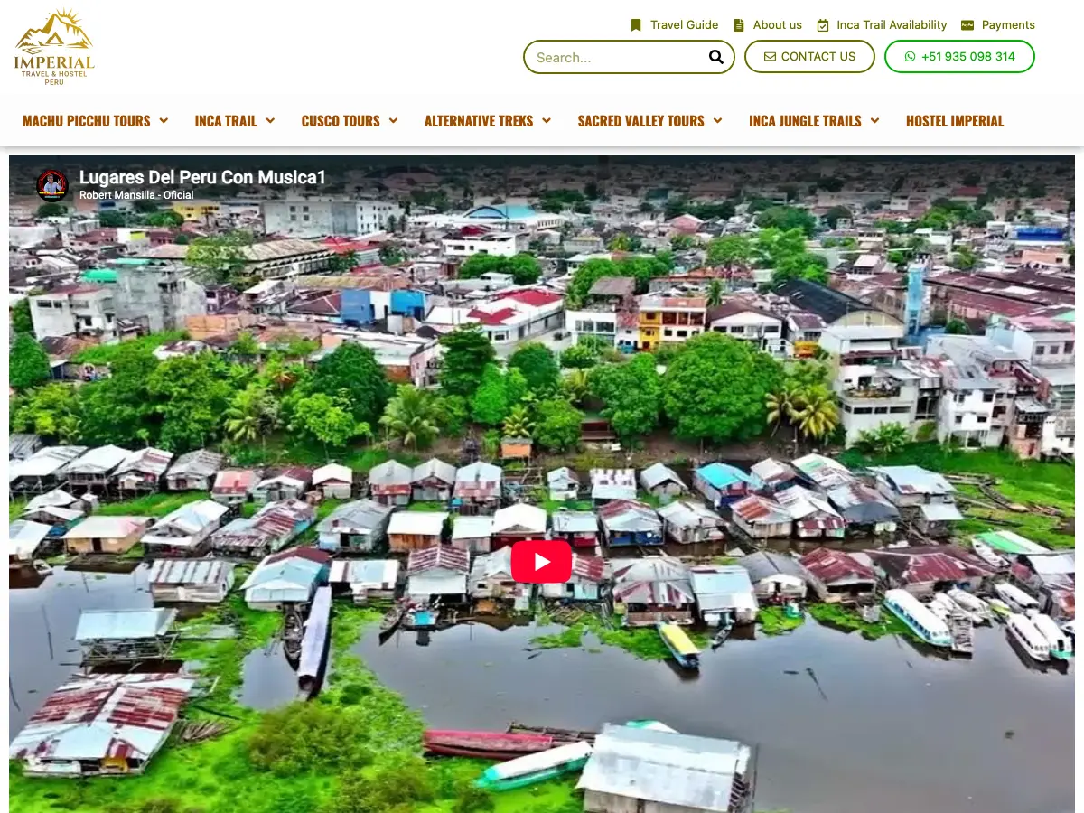Open the Inca Jungle Trails menu
This screenshot has width=1084, height=813.
(x=805, y=120)
